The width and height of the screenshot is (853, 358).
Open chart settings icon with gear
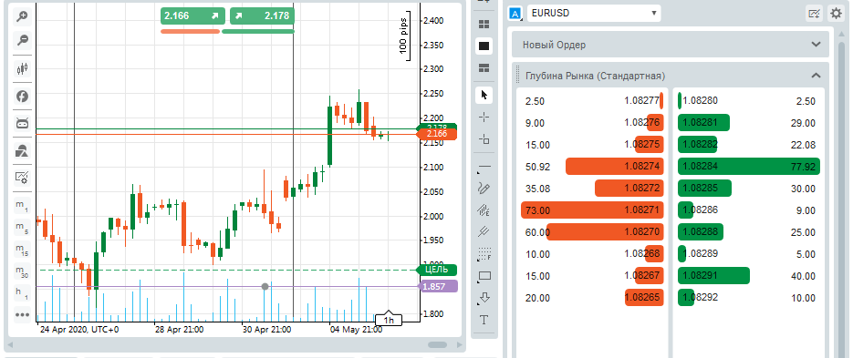(22, 177)
